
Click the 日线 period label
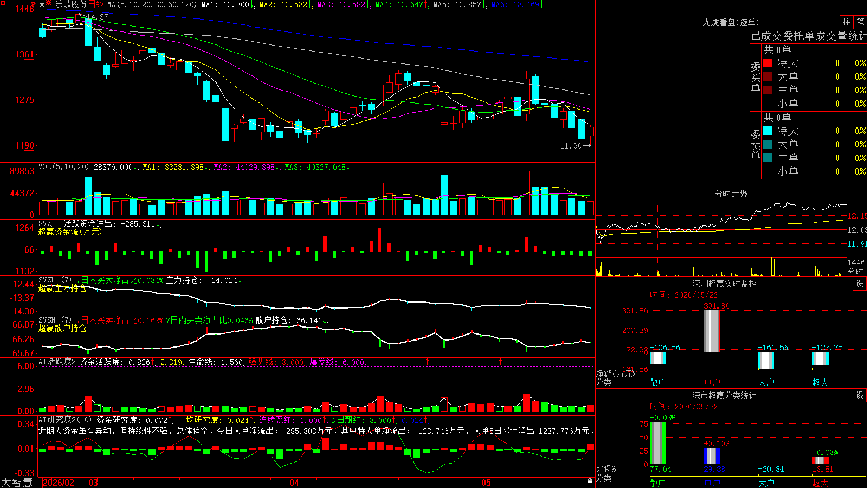[96, 4]
